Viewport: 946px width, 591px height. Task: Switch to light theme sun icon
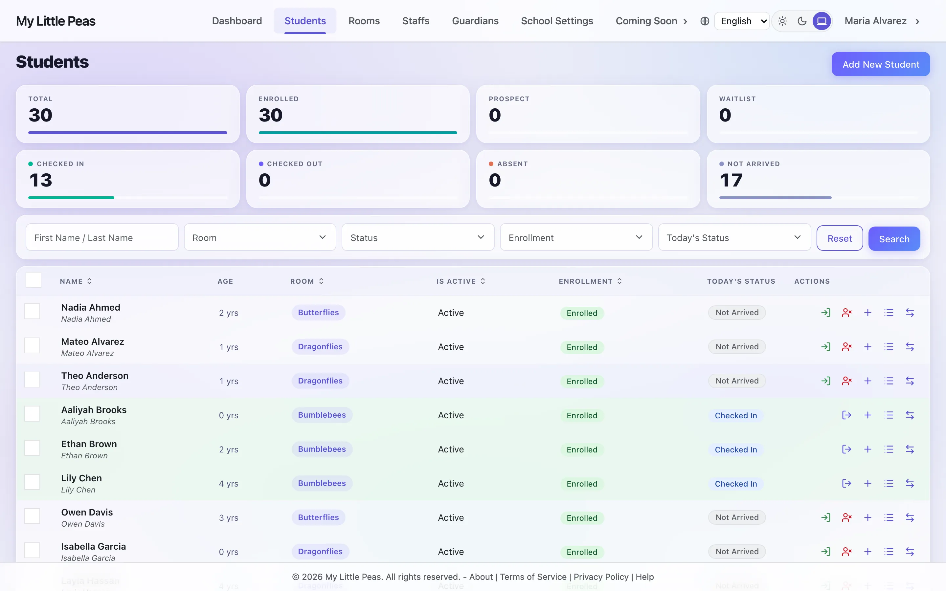tap(782, 21)
